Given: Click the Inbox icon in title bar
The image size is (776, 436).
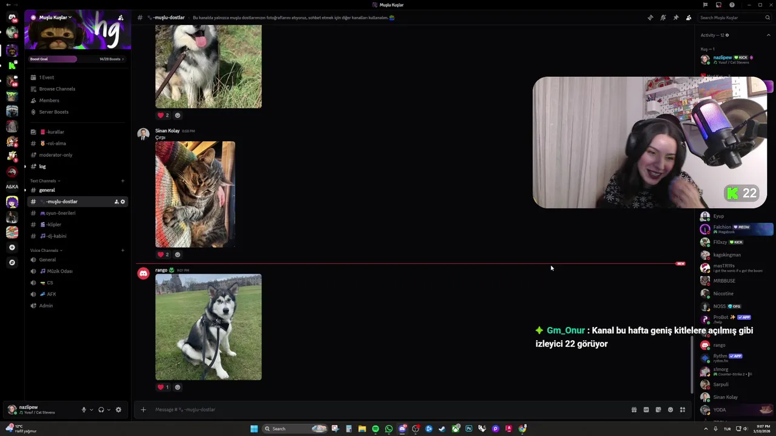Looking at the screenshot, I should coord(718,5).
